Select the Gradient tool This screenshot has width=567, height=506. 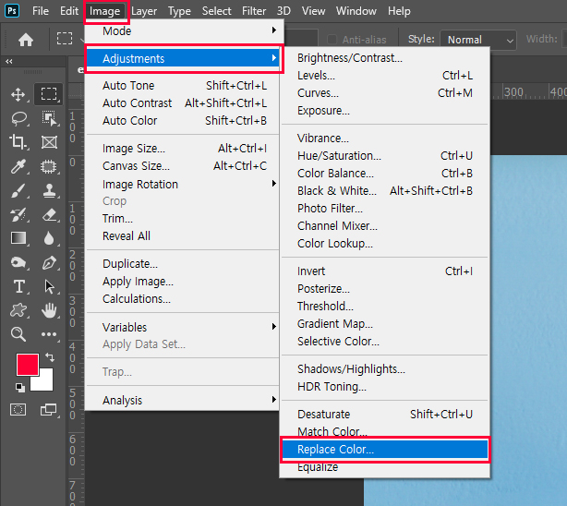point(18,239)
